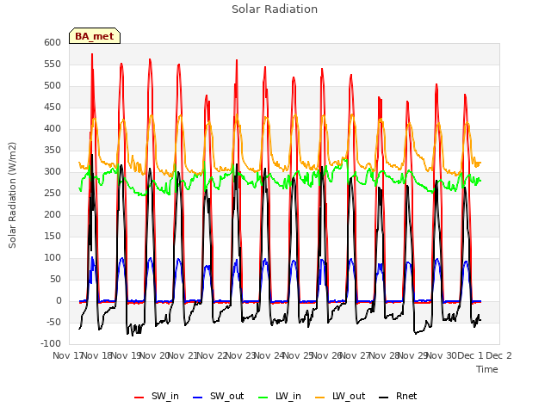Click the 50 y-axis tick label
Viewport: 551px width, 413px height.
[x=55, y=279]
